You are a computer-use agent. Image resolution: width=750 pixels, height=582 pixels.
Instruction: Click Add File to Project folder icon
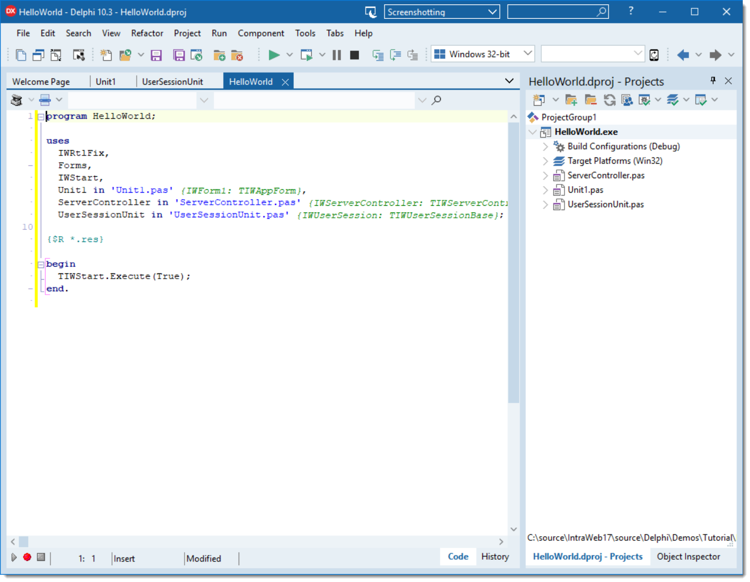[219, 56]
